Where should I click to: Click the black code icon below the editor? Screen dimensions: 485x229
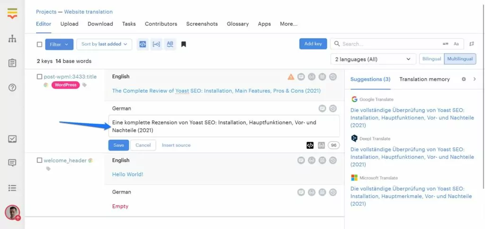310,145
